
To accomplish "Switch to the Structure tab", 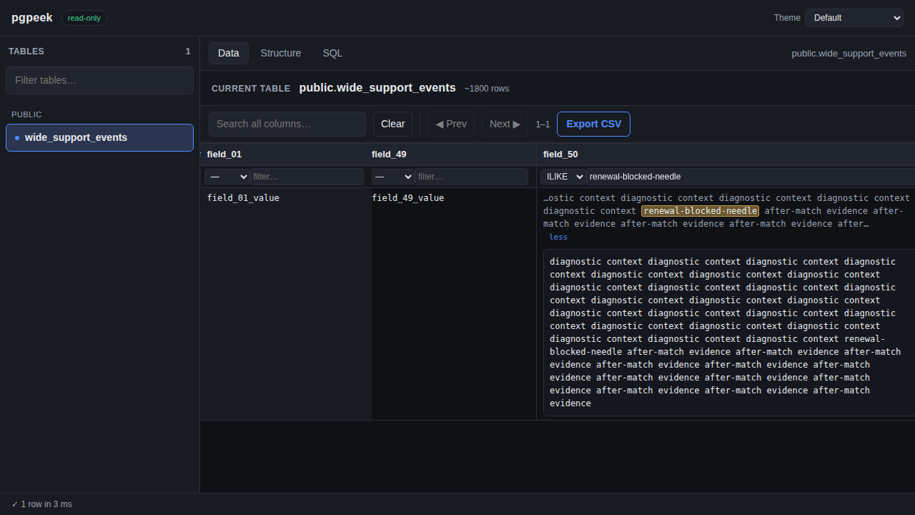I will click(281, 53).
